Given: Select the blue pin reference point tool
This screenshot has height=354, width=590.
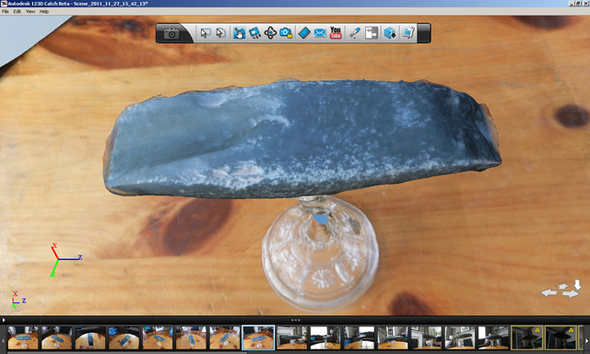Looking at the screenshot, I should 354,33.
